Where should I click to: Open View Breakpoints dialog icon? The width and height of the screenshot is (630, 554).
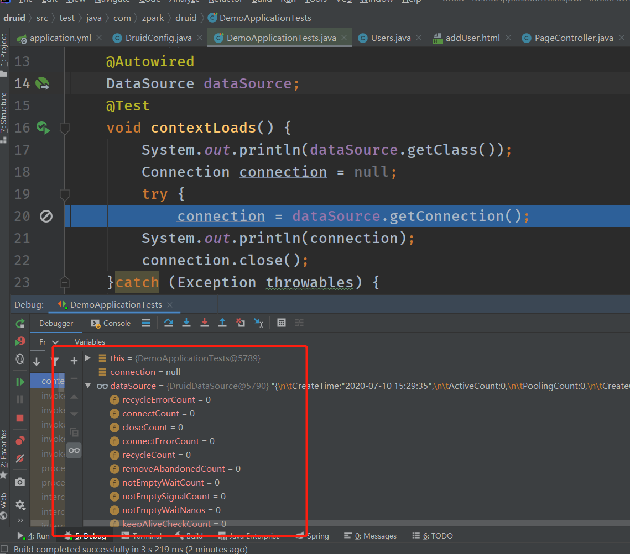pyautogui.click(x=20, y=440)
